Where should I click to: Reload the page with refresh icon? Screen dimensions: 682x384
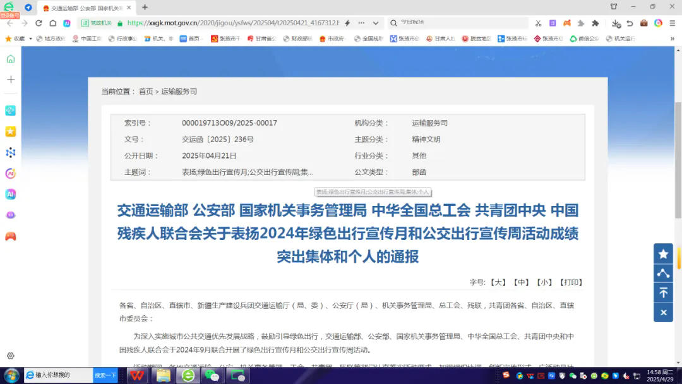pyautogui.click(x=39, y=23)
